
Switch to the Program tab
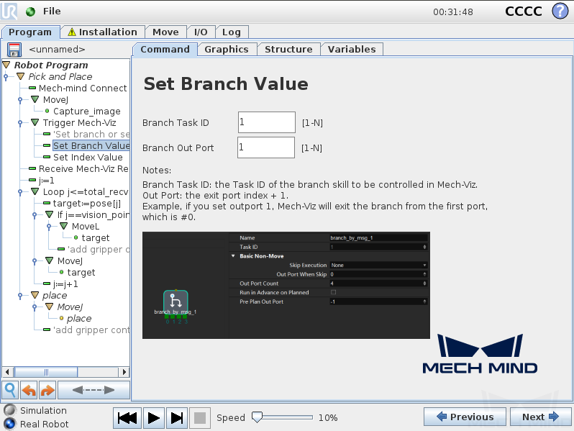pos(30,32)
